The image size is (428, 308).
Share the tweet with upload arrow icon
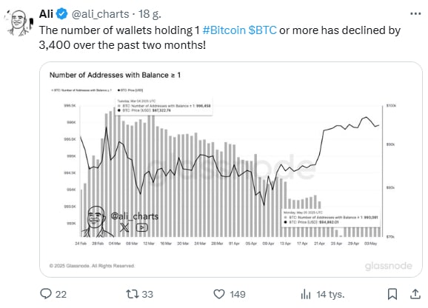tap(415, 294)
